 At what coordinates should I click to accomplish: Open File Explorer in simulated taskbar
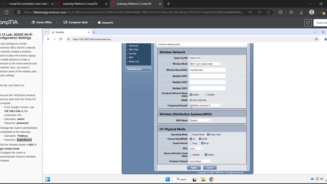tap(203, 179)
